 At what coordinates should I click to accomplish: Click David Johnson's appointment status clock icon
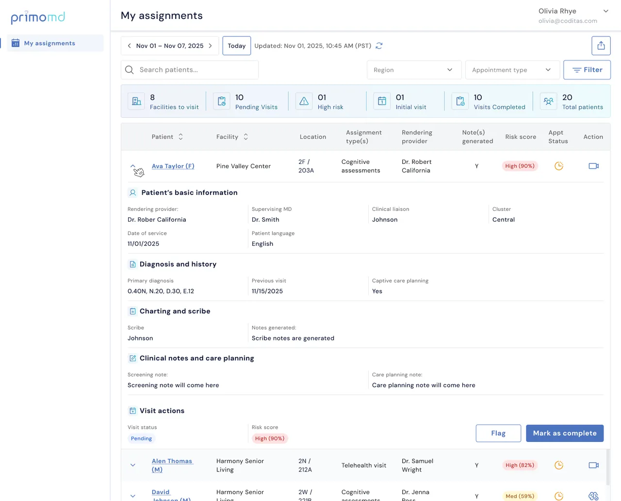point(559,496)
